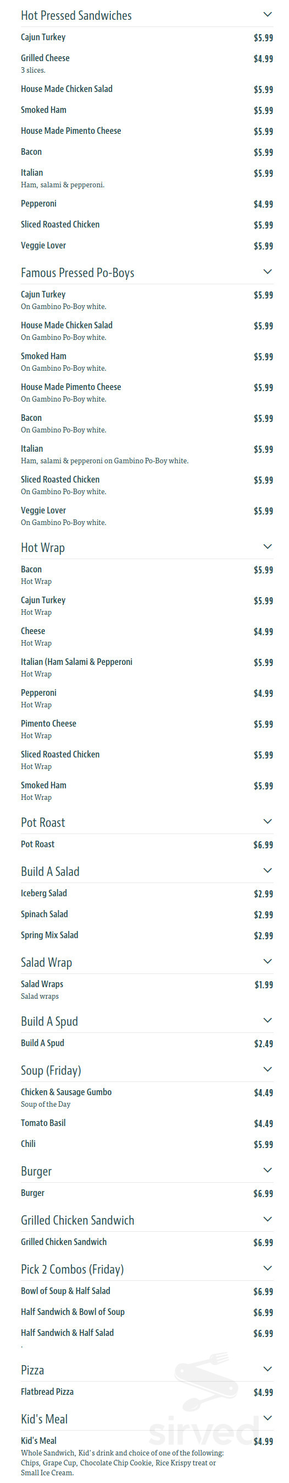Toggle the Pot Roast section chevron
Screen dimensions: 289x1483
point(267,821)
